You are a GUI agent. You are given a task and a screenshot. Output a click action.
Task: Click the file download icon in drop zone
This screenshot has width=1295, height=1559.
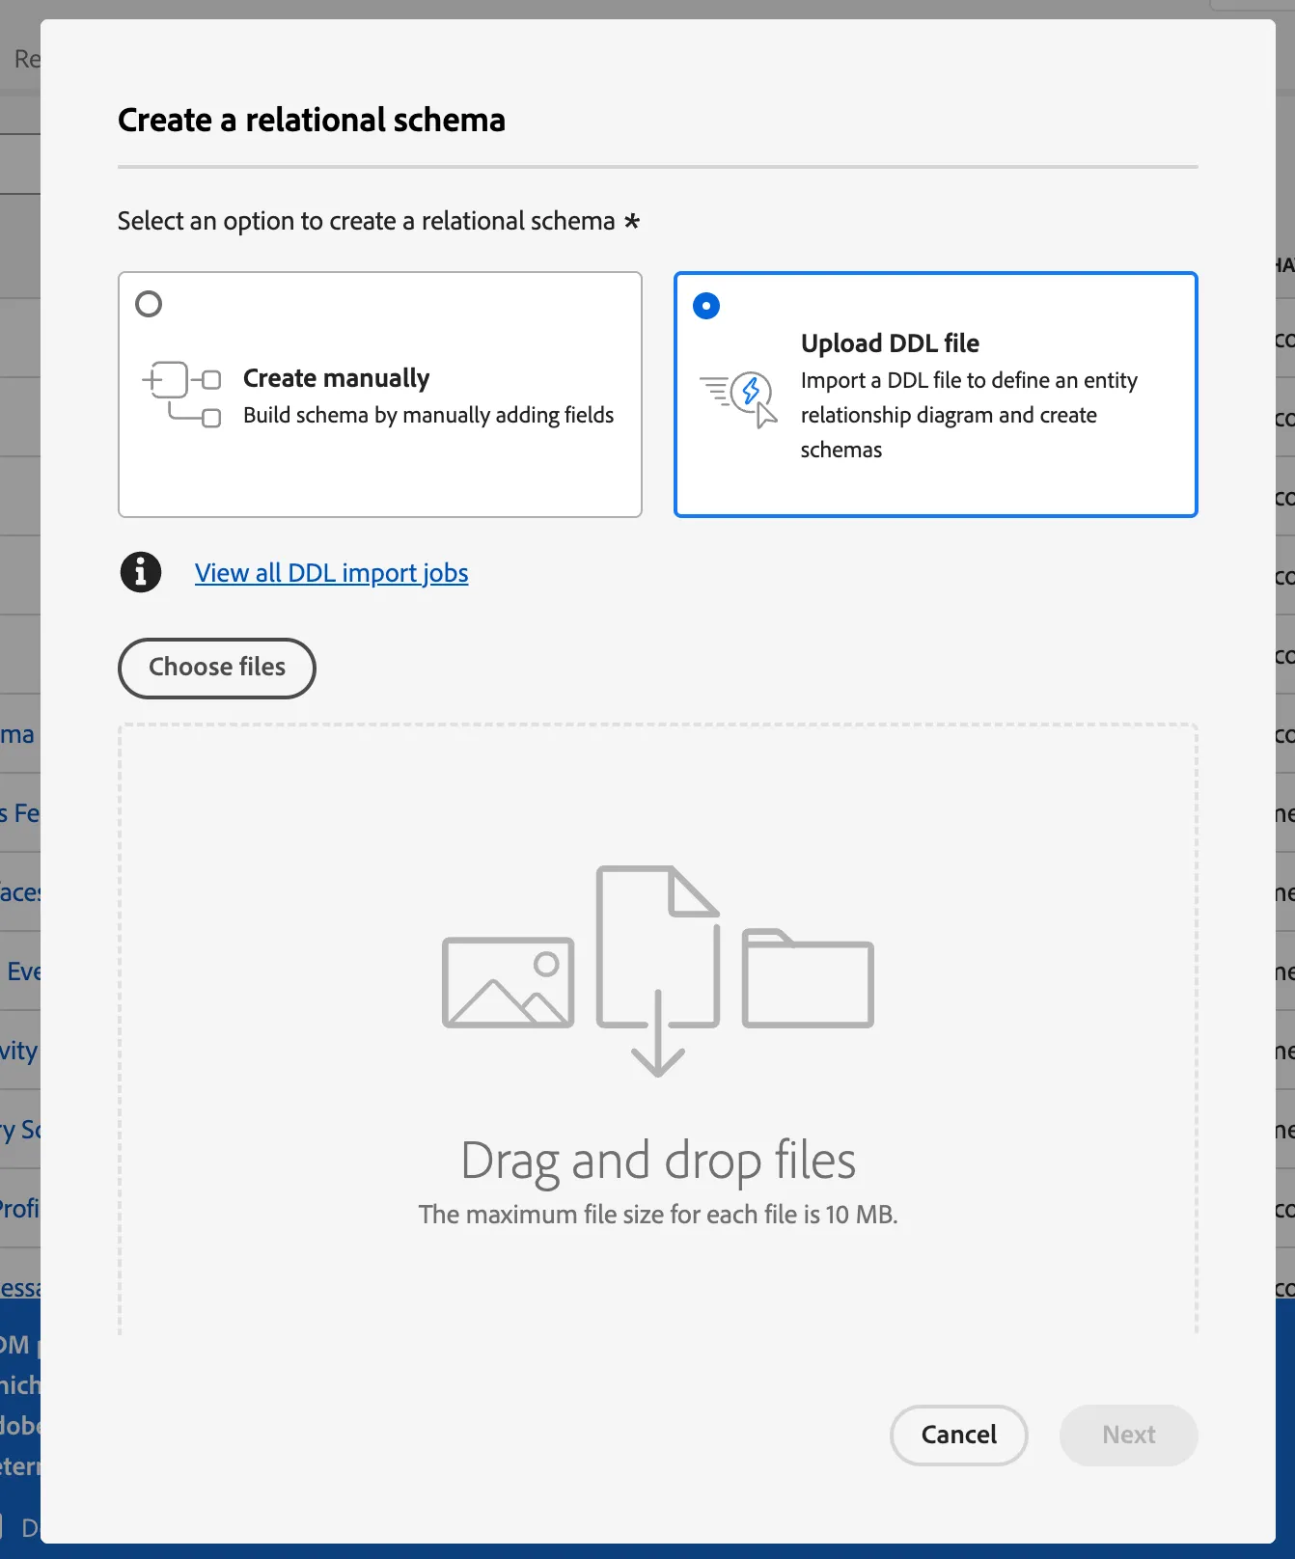(x=658, y=971)
